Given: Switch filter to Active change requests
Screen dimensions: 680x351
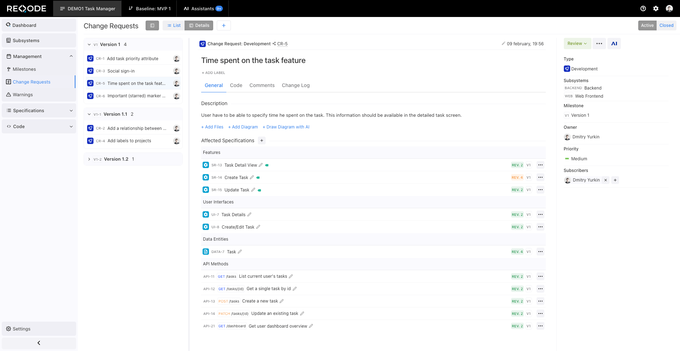Looking at the screenshot, I should click(x=647, y=25).
